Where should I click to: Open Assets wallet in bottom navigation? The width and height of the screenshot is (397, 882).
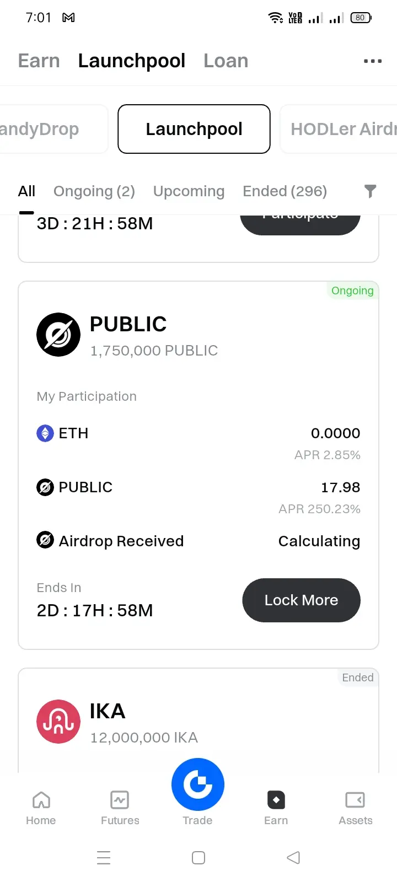pyautogui.click(x=355, y=808)
